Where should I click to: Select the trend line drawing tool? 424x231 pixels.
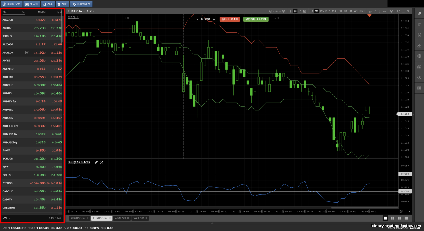pos(375,11)
